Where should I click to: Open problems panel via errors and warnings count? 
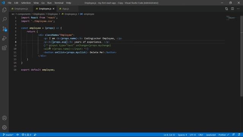point(26,135)
